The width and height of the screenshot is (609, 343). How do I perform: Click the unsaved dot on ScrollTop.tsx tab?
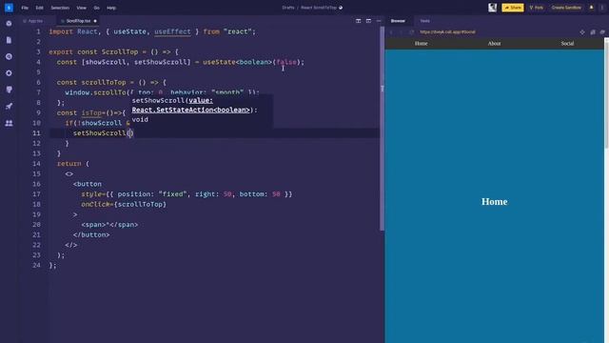click(95, 21)
